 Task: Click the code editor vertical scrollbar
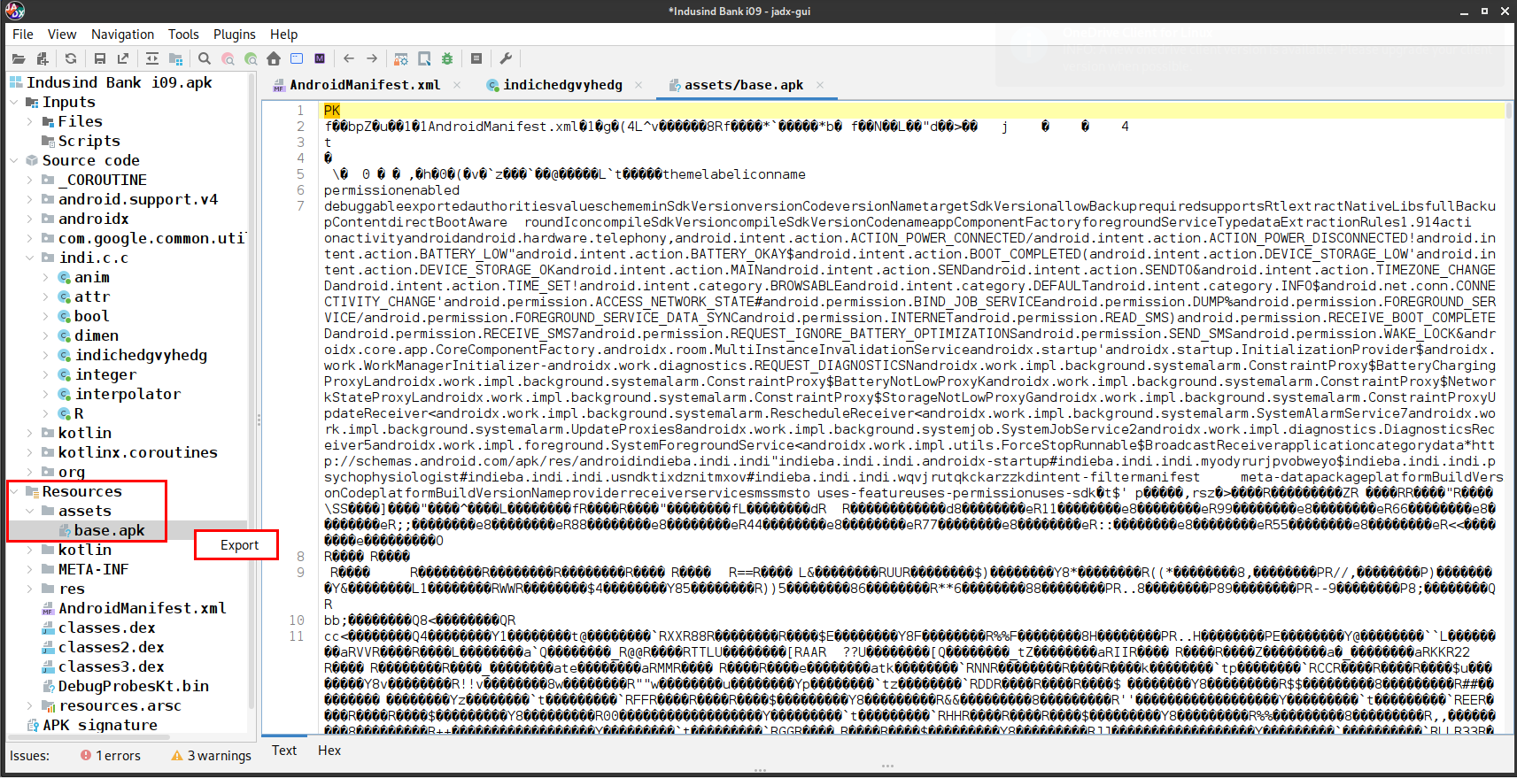[1509, 418]
